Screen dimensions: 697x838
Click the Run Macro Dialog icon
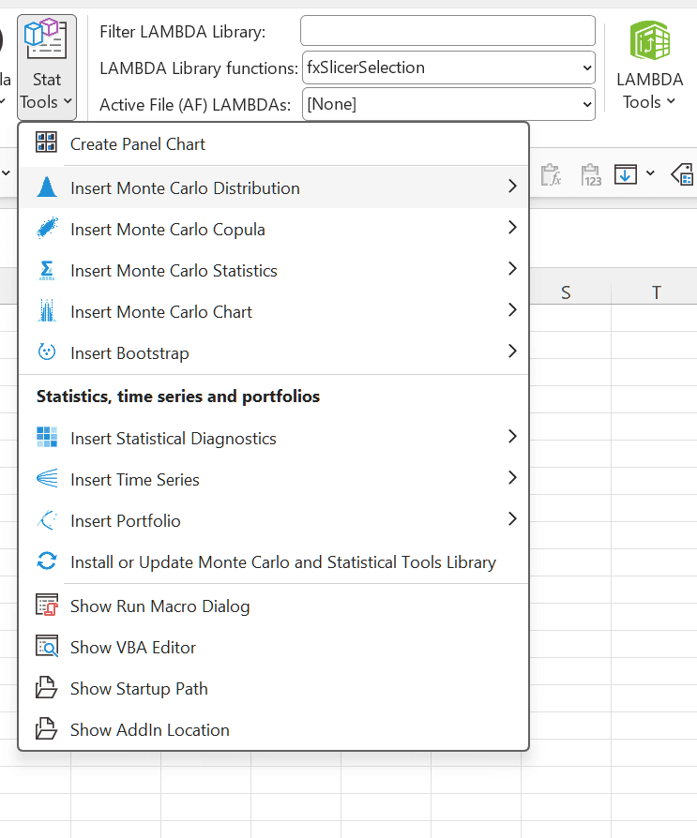point(47,605)
